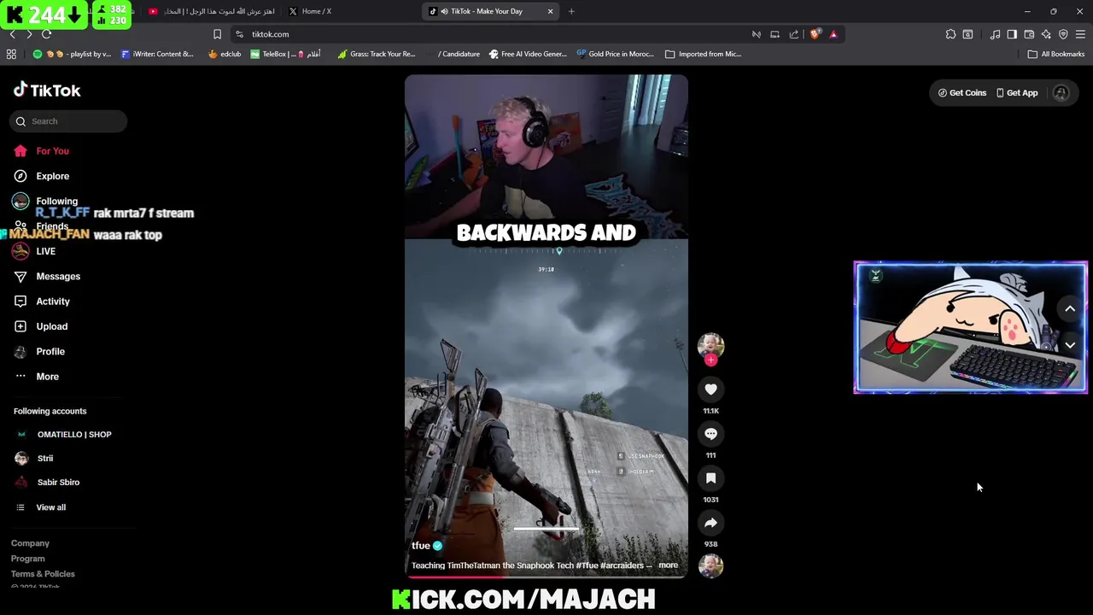Open the Strii following account
Viewport: 1093px width, 615px height.
[x=34, y=459]
